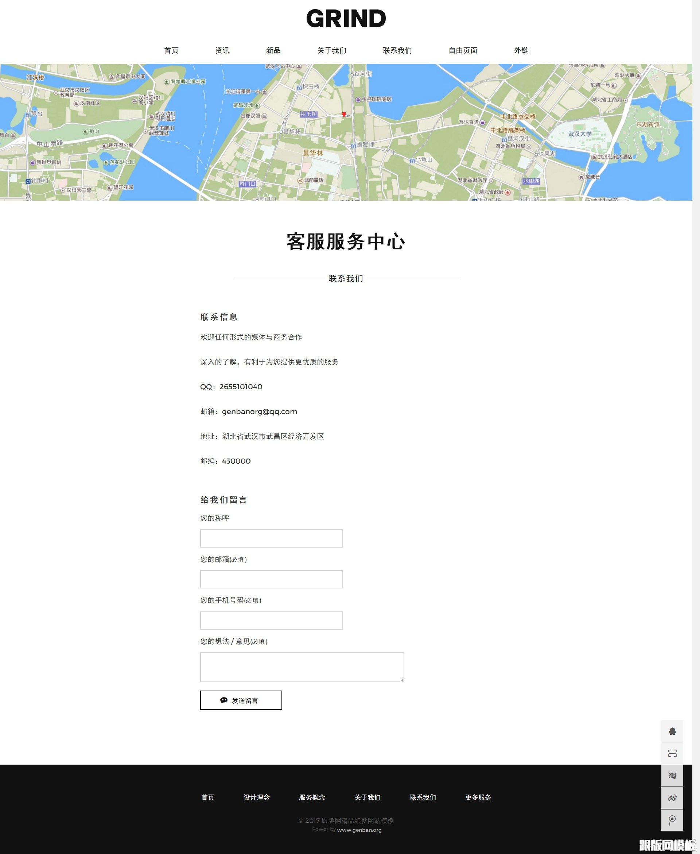Open the 关于我们 navigation item
The width and height of the screenshot is (700, 854).
[331, 50]
